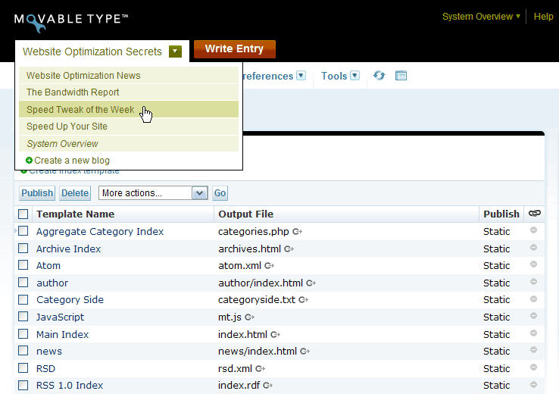
Task: Open the Main Index template link
Action: 62,334
